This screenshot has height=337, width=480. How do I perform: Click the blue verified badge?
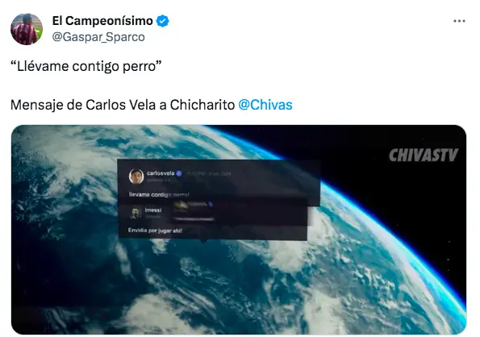pos(162,21)
